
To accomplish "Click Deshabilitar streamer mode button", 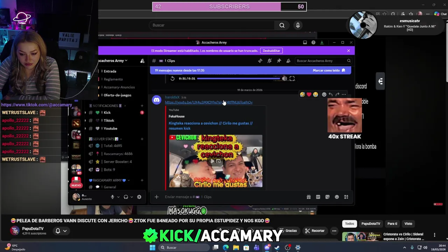I will coord(271,51).
